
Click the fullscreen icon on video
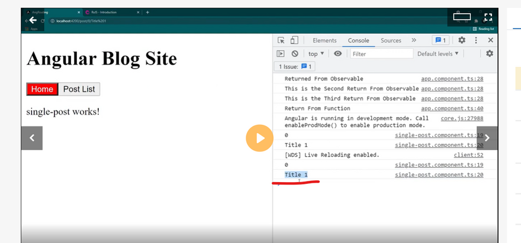[488, 18]
